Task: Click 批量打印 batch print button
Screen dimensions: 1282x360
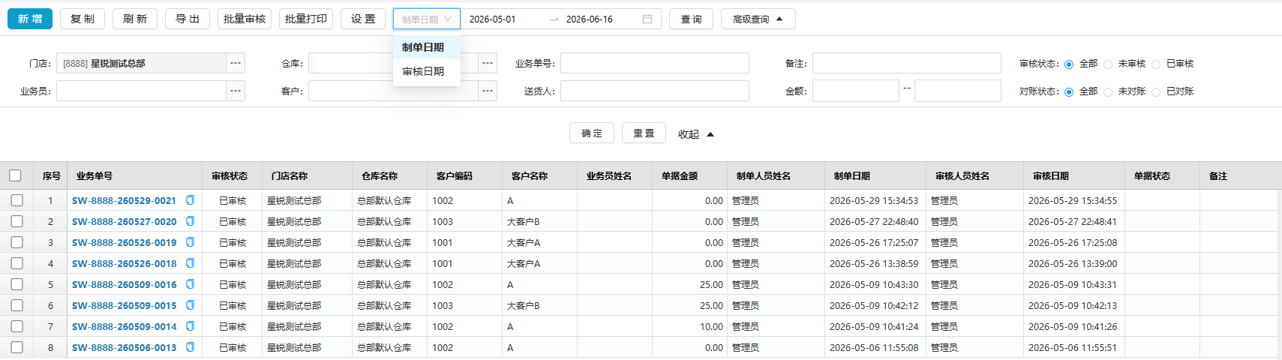Action: 306,19
